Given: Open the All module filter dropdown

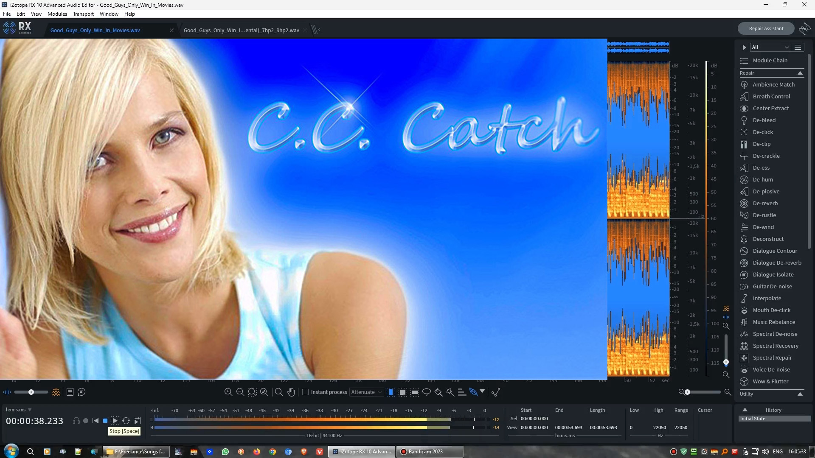Looking at the screenshot, I should pos(770,47).
